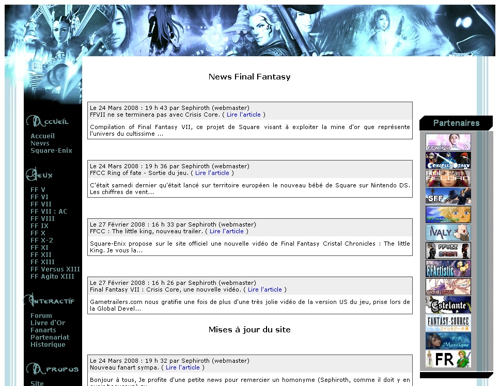Visit the Estelante partner banner

click(x=448, y=305)
